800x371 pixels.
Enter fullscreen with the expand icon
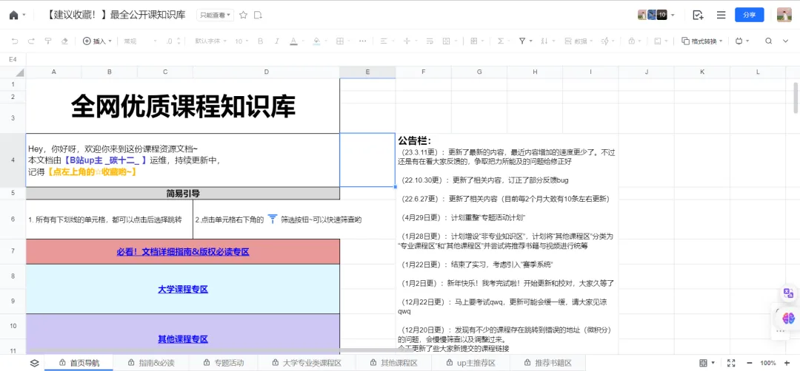[731, 363]
